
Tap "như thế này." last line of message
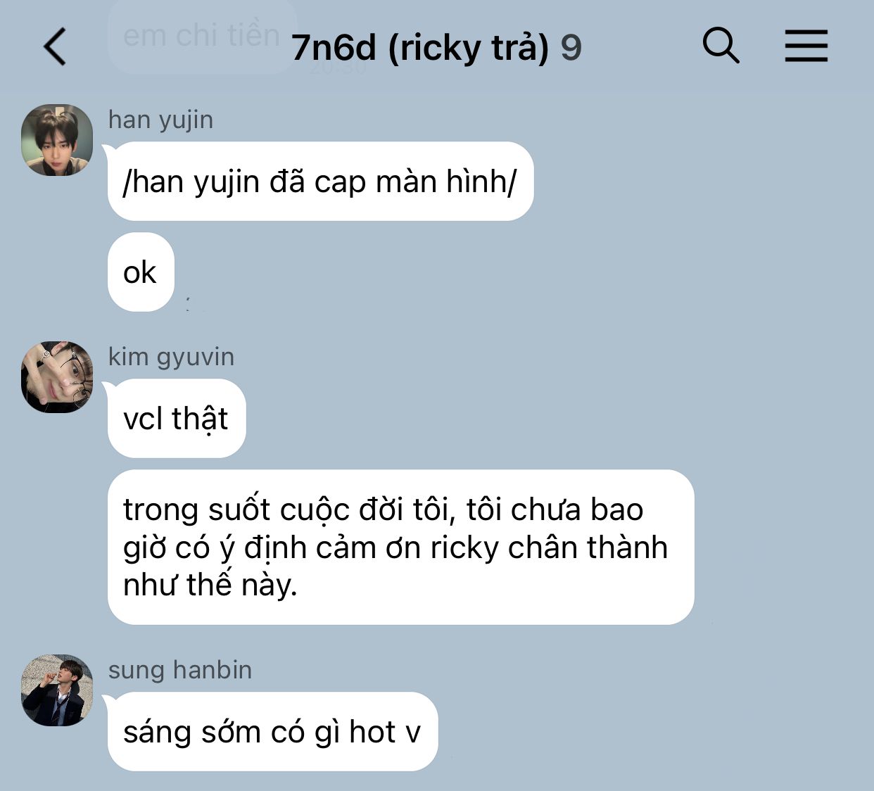210,585
